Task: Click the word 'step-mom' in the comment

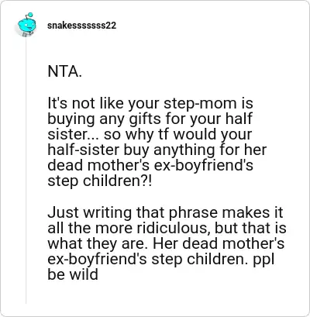Action: click(200, 104)
